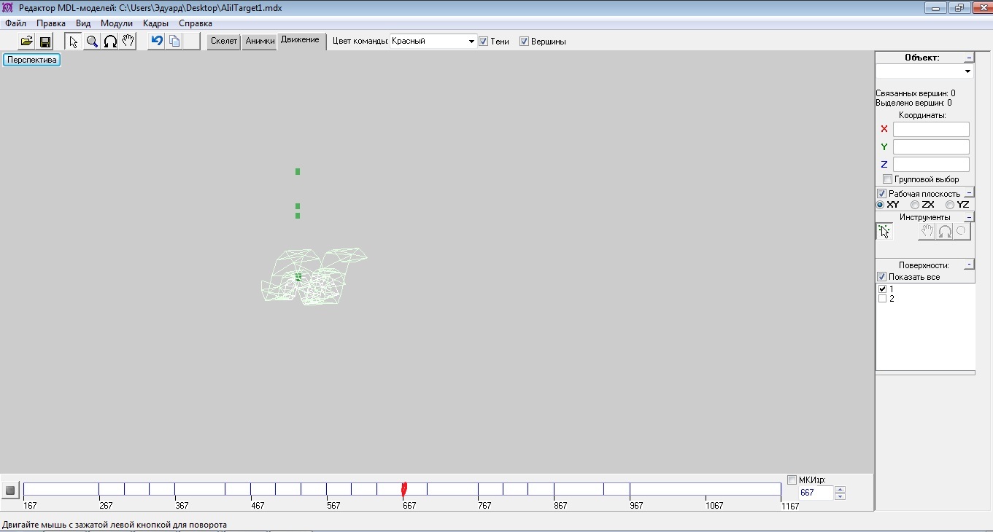
Task: Choose the rotate tool in the Инструменты panel
Action: [944, 232]
